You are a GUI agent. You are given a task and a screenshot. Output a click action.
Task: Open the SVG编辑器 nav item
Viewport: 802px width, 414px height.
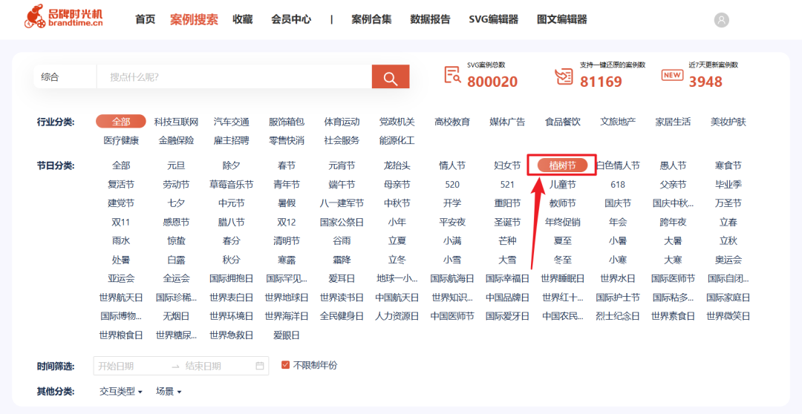(x=494, y=19)
